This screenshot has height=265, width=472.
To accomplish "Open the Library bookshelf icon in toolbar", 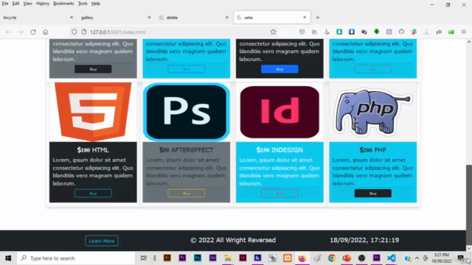I will pos(314,32).
